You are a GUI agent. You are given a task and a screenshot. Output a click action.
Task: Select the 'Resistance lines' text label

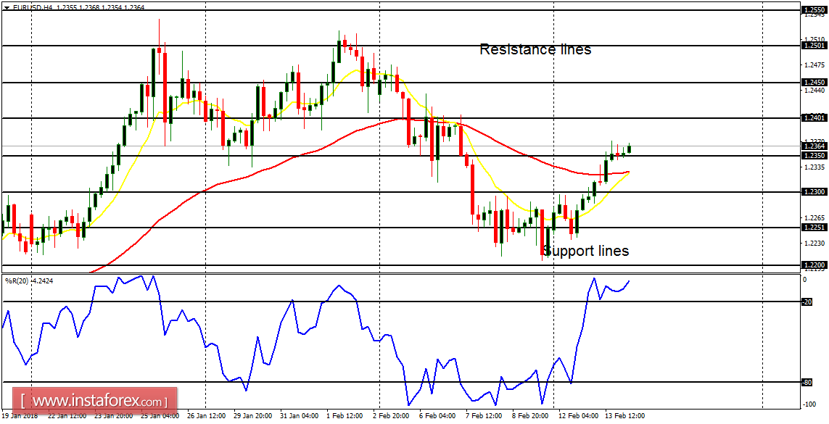click(535, 49)
